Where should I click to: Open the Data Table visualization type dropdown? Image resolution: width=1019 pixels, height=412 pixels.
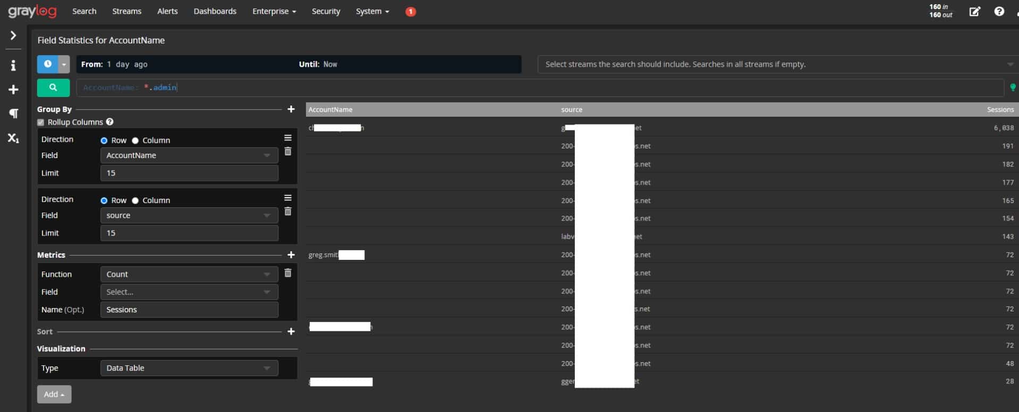[x=189, y=368]
